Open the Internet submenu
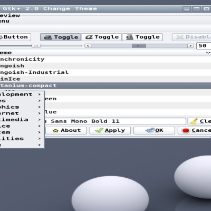The image size is (211, 211). pyautogui.click(x=22, y=113)
